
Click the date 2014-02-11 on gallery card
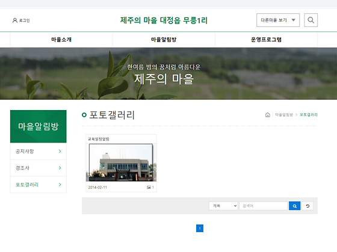[x=97, y=187]
